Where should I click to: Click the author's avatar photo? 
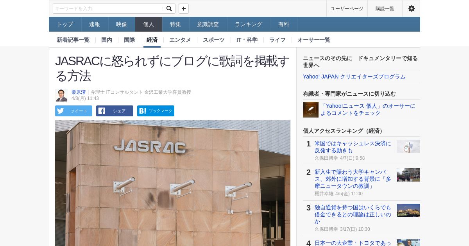point(61,95)
